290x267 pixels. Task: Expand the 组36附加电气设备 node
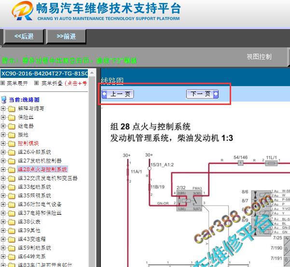(x=3, y=204)
